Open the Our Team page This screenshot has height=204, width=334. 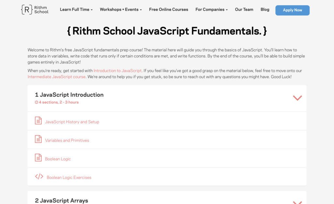click(x=244, y=10)
